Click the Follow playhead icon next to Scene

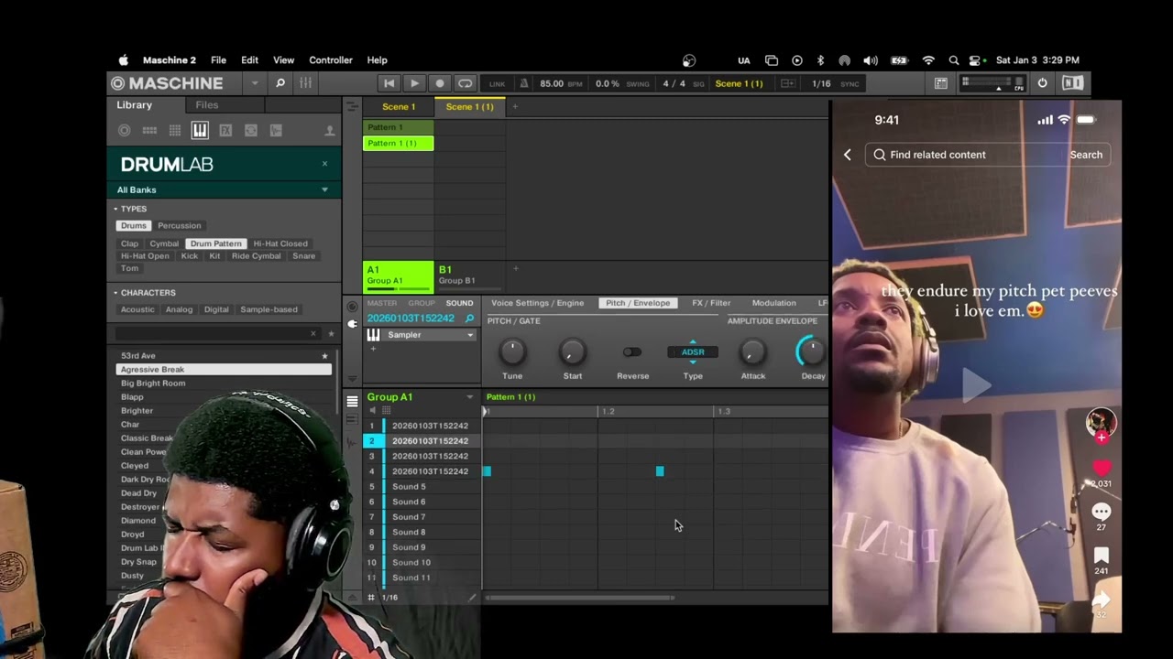(x=787, y=83)
